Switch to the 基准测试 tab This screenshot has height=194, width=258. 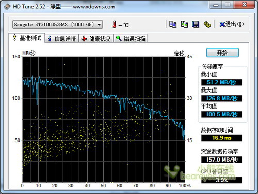coord(27,38)
